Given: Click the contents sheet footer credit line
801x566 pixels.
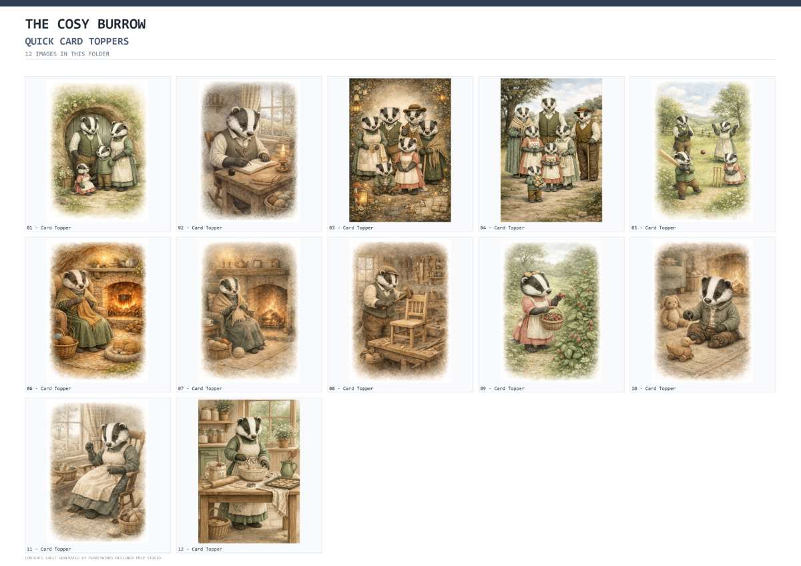Looking at the screenshot, I should click(93, 558).
